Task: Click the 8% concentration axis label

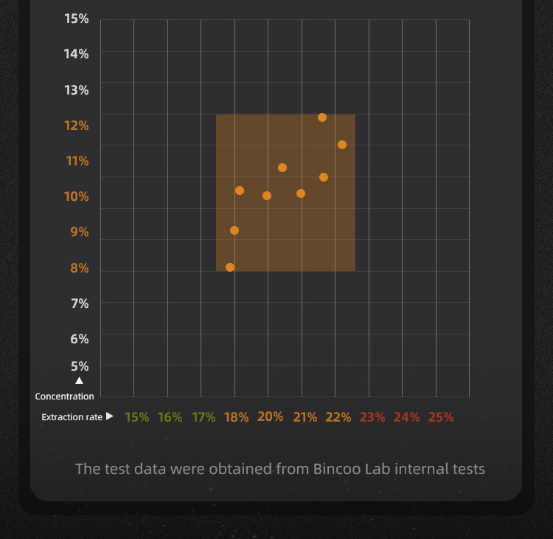Action: point(80,268)
